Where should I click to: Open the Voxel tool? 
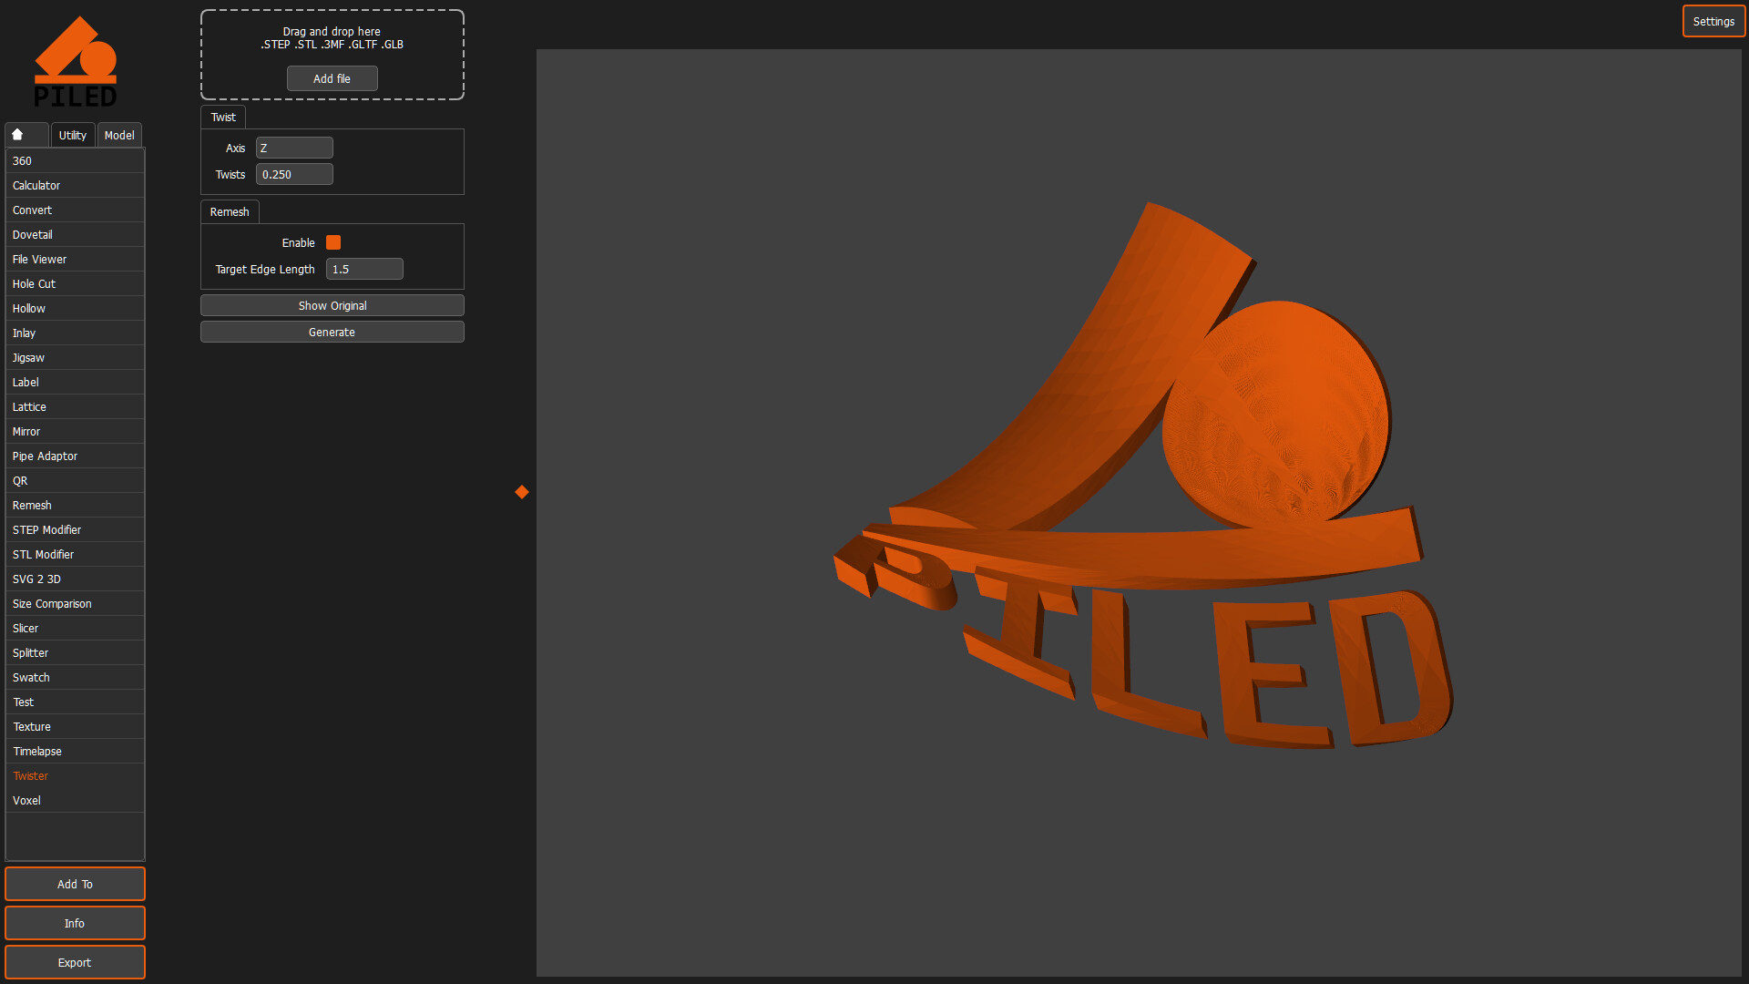75,800
